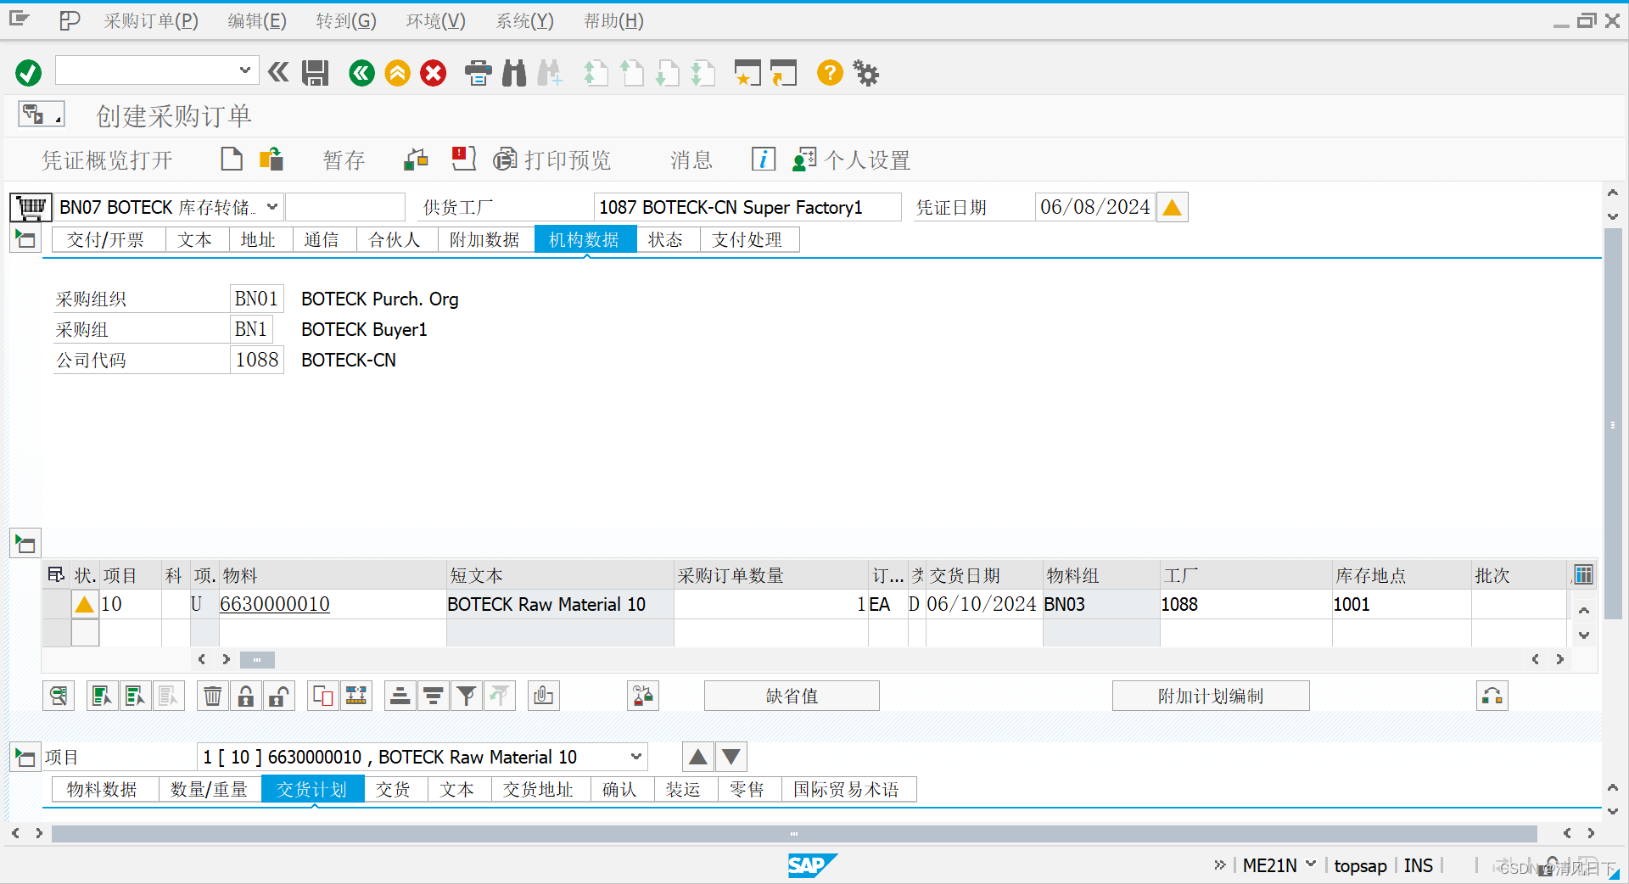Click the blue information i icon
The image size is (1629, 884).
(x=764, y=159)
